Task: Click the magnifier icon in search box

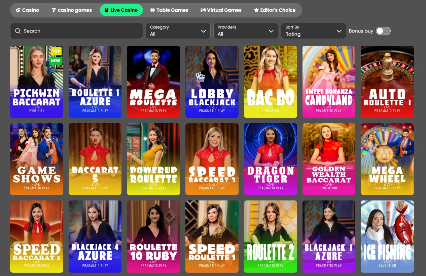Action: pos(18,31)
